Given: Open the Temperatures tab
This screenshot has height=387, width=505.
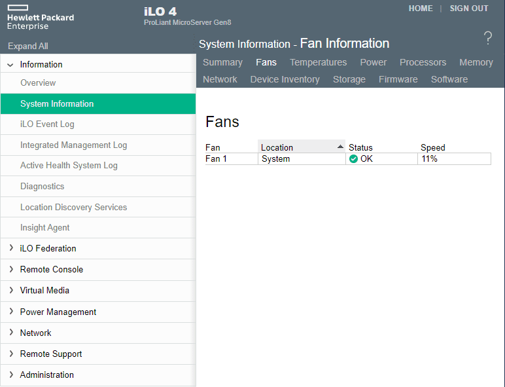Looking at the screenshot, I should coord(318,62).
